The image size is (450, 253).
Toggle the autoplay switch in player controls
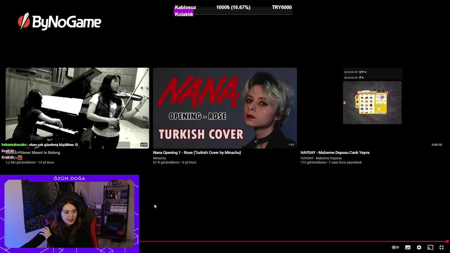pyautogui.click(x=396, y=247)
